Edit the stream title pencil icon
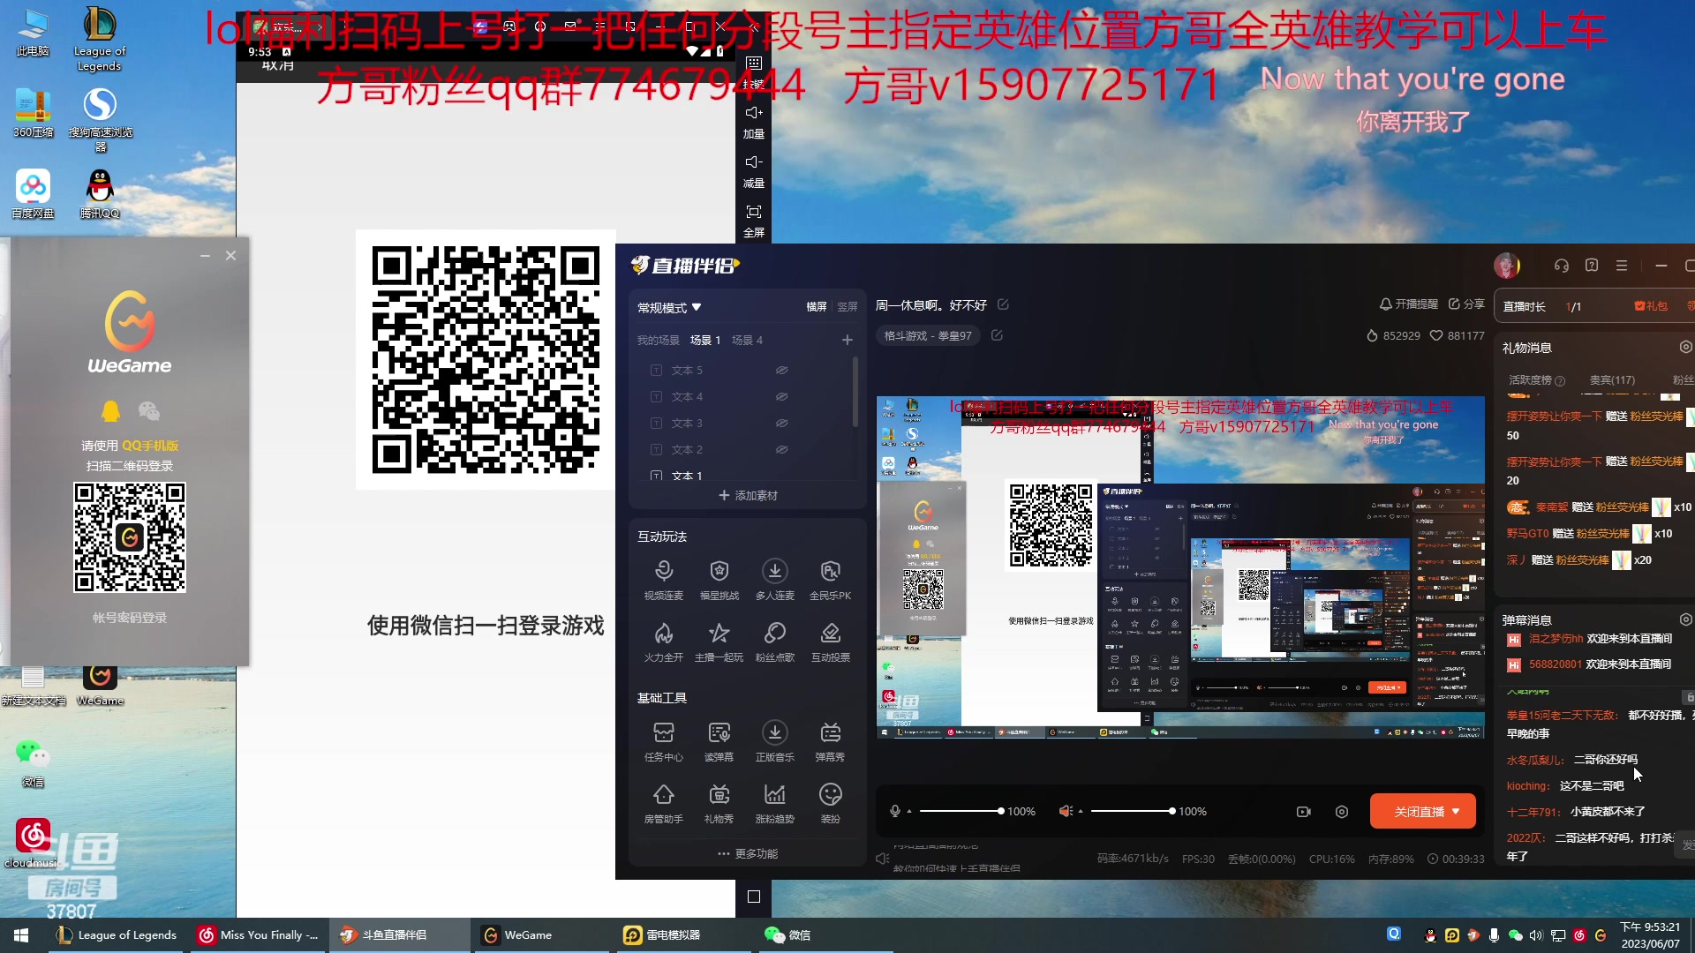 tap(1003, 304)
